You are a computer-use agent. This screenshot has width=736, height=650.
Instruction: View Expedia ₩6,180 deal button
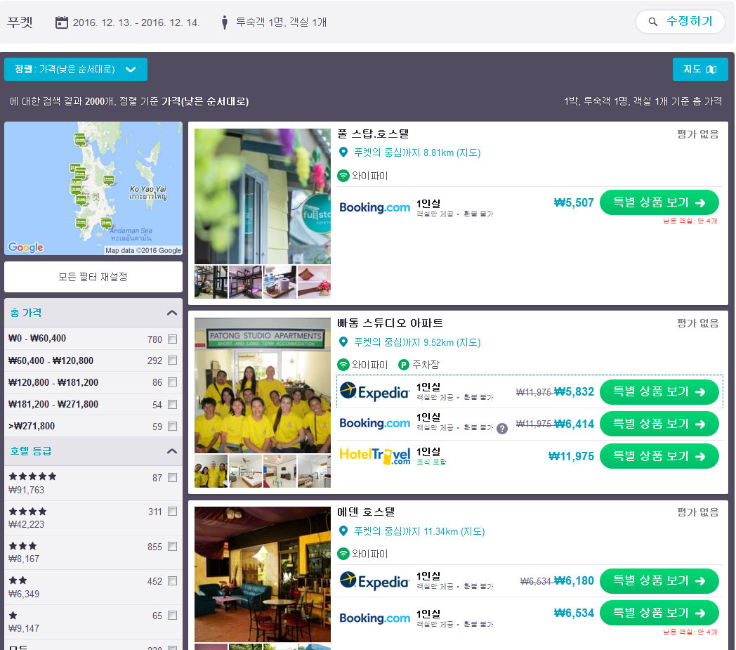659,581
